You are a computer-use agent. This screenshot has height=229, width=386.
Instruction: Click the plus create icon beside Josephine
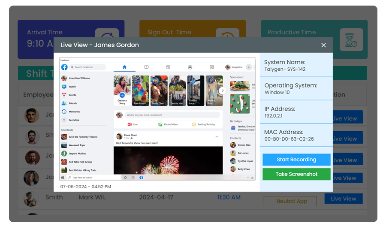(249, 67)
